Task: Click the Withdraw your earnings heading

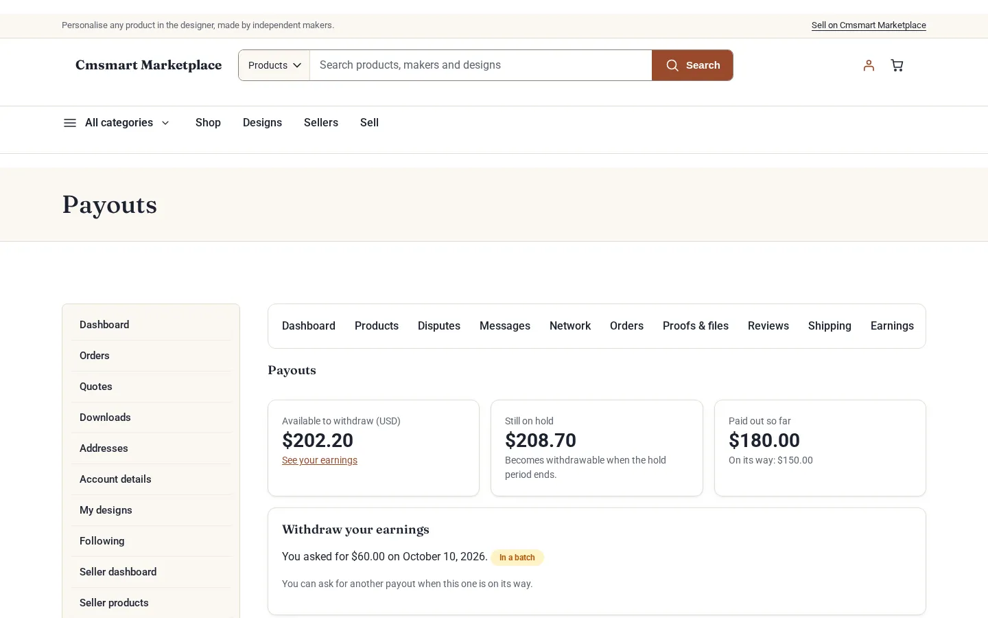Action: tap(355, 529)
